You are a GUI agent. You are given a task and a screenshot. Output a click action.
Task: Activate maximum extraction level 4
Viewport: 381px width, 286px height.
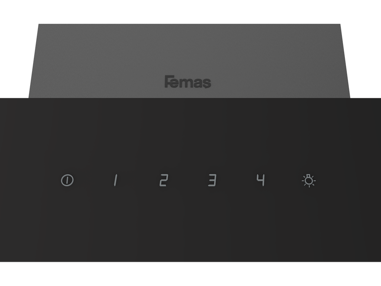point(261,180)
